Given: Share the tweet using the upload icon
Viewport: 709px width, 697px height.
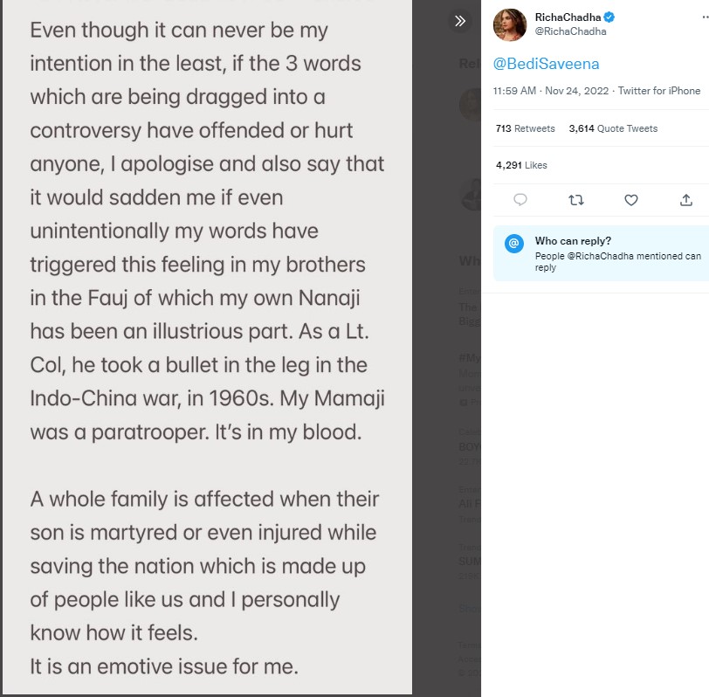Looking at the screenshot, I should pyautogui.click(x=686, y=200).
